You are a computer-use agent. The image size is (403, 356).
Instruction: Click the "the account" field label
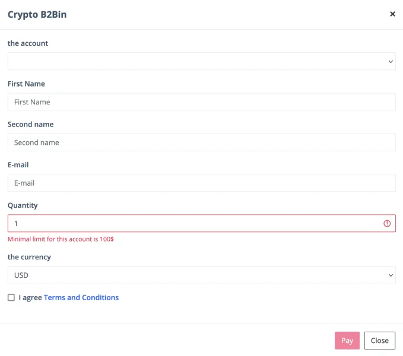point(28,43)
